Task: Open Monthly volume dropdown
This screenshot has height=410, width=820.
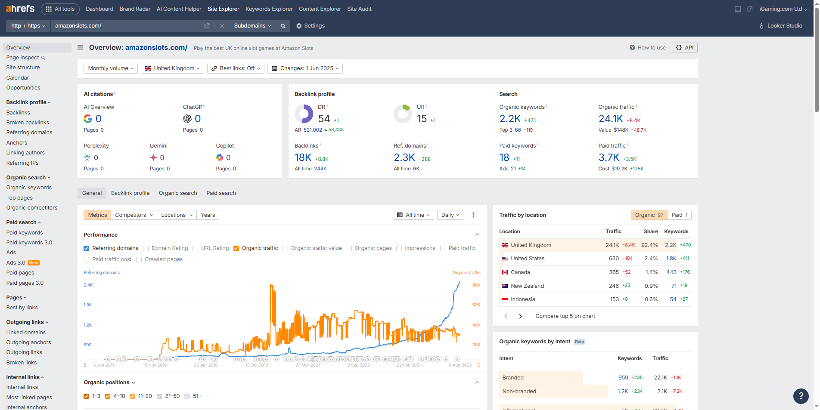Action: [x=111, y=68]
